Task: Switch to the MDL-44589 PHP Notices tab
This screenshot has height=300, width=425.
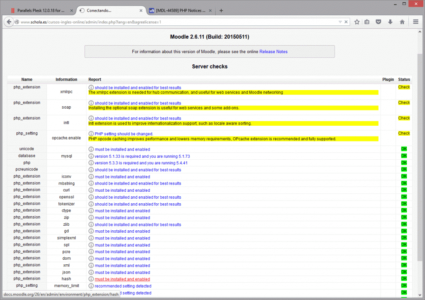Action: pos(181,10)
